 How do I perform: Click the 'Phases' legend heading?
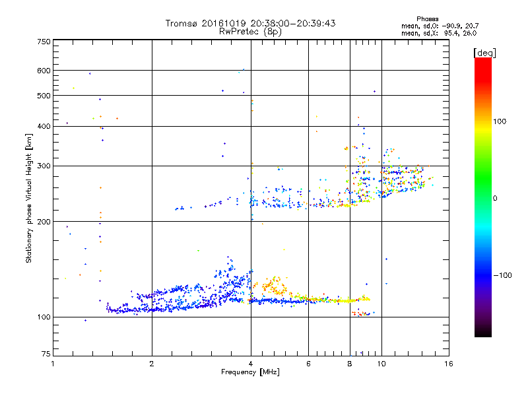(x=427, y=19)
